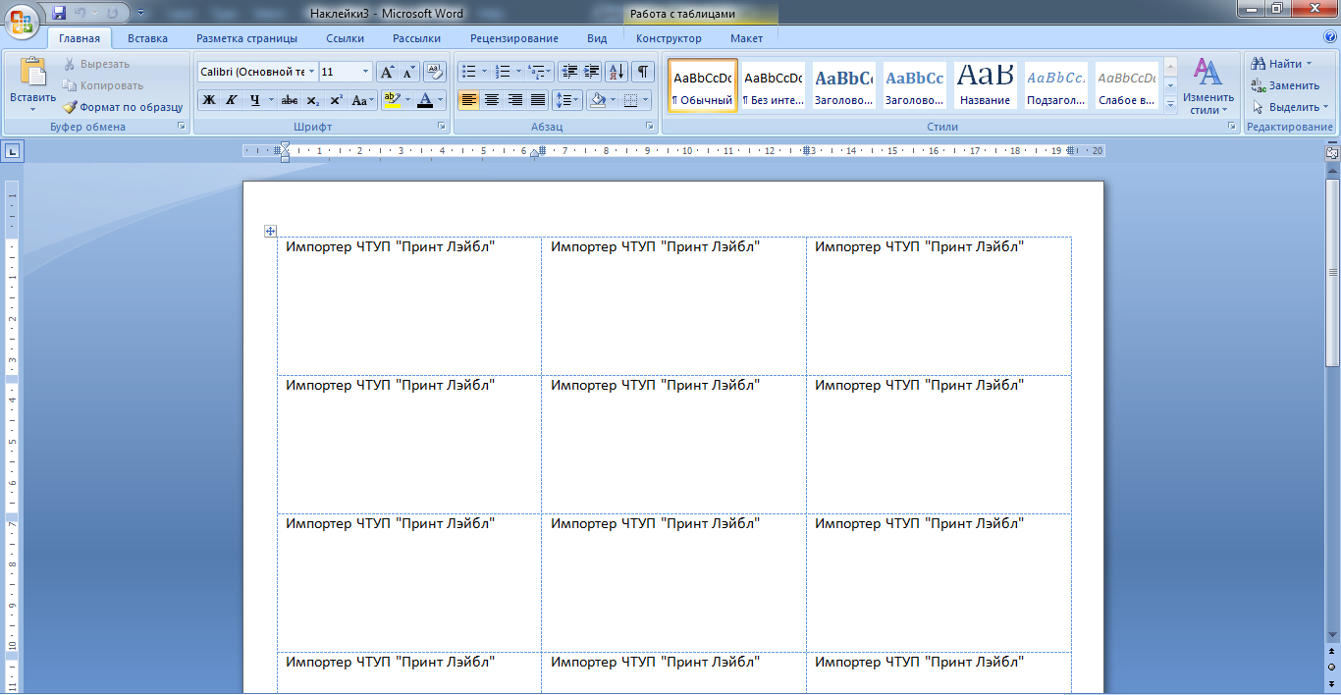Apply multilevel list formatting
Screen dimensions: 1341x695
point(540,72)
